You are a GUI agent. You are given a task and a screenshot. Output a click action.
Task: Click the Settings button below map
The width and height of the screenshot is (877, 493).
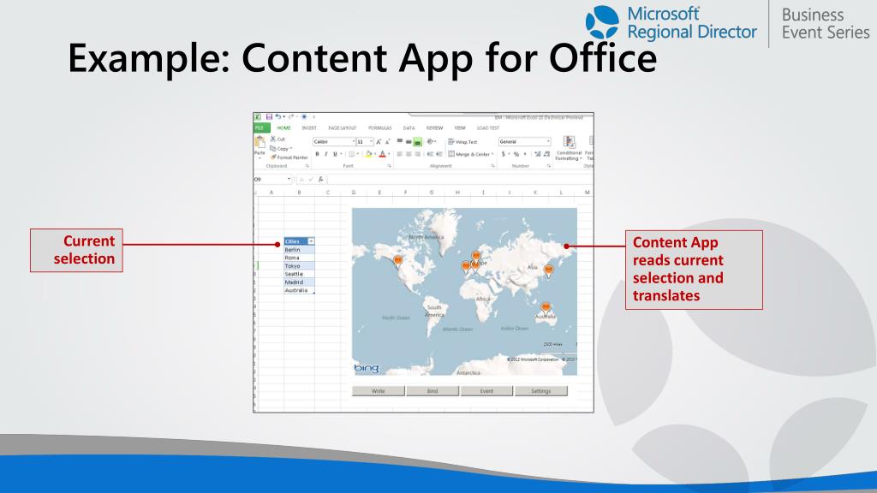(541, 390)
